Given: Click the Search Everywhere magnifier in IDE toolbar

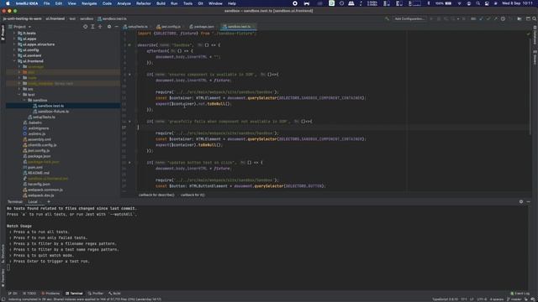Looking at the screenshot, I should (534, 18).
